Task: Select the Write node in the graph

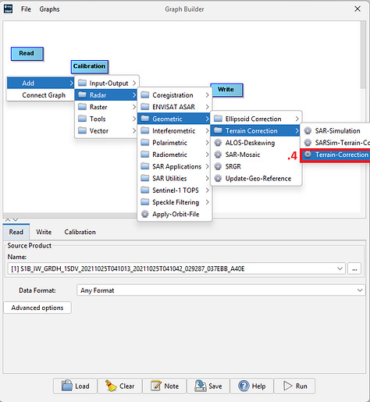Action: coord(226,90)
